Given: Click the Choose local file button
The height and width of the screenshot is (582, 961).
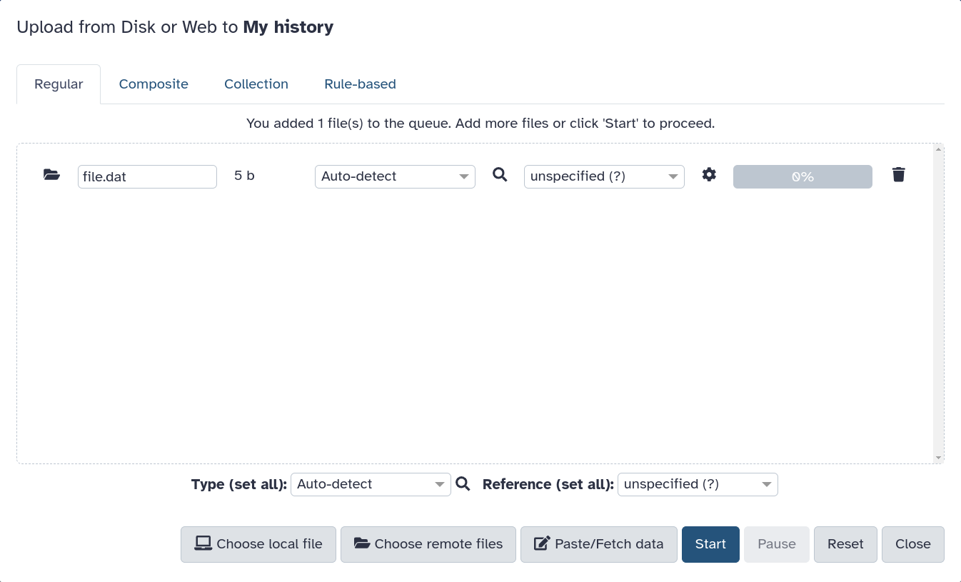Looking at the screenshot, I should point(258,544).
